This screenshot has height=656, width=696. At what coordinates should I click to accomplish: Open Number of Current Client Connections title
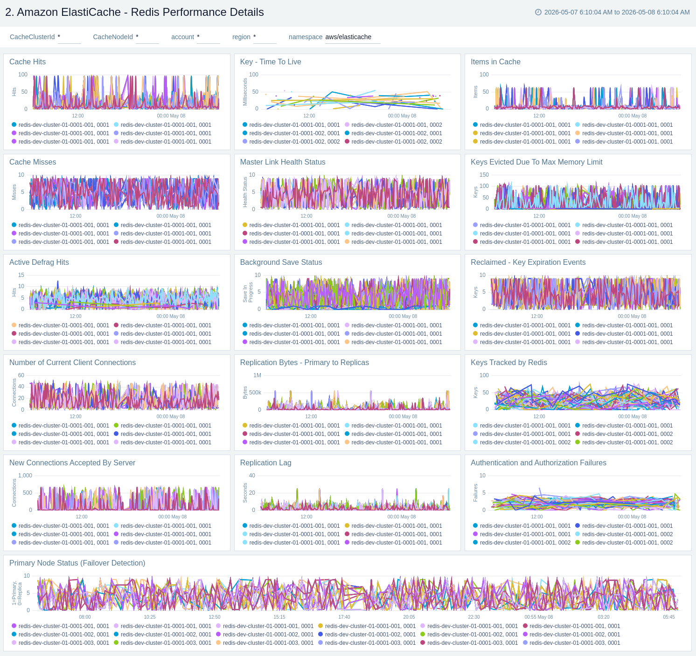point(73,362)
